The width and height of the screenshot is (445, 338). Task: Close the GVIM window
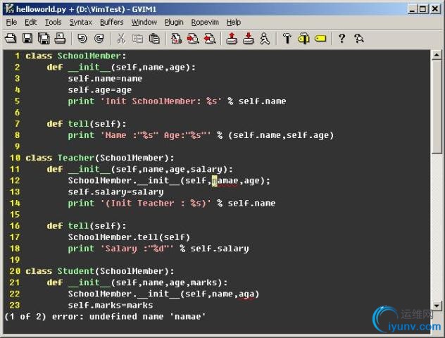434,9
